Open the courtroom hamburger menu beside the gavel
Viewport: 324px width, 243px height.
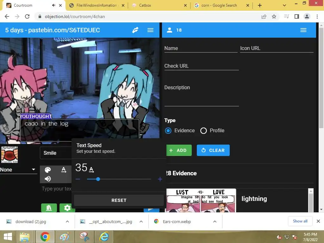tap(150, 30)
